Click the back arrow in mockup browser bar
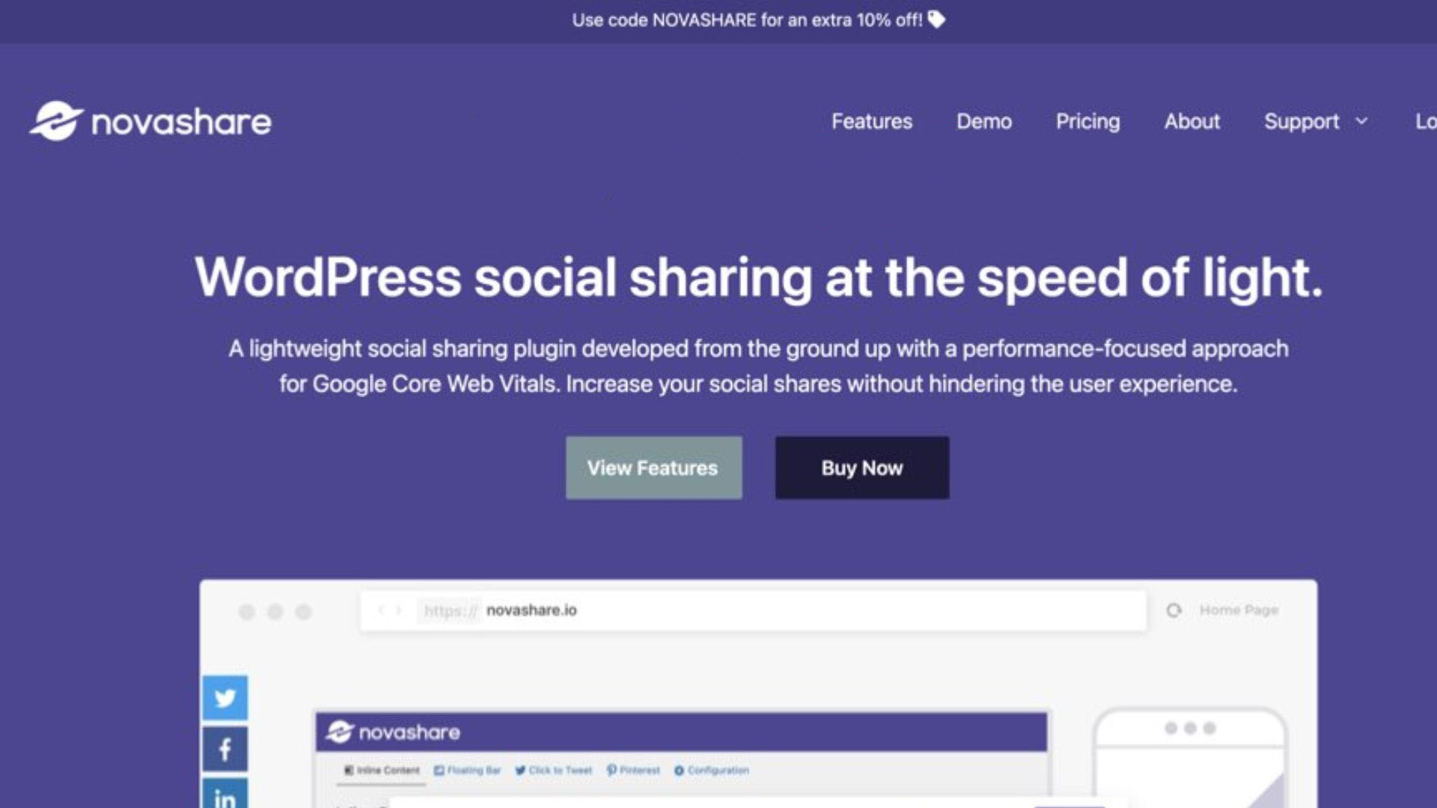Image resolution: width=1437 pixels, height=808 pixels. [381, 610]
